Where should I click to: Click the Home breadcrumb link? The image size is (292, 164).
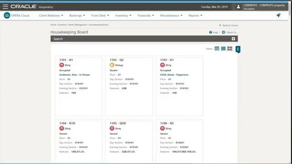(53, 25)
